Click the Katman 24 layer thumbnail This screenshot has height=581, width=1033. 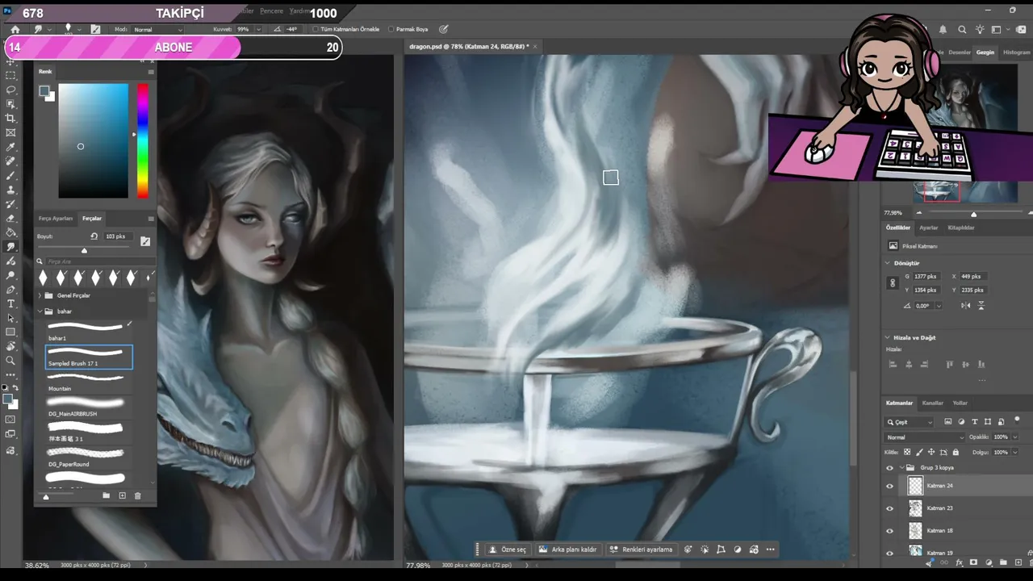tap(914, 486)
